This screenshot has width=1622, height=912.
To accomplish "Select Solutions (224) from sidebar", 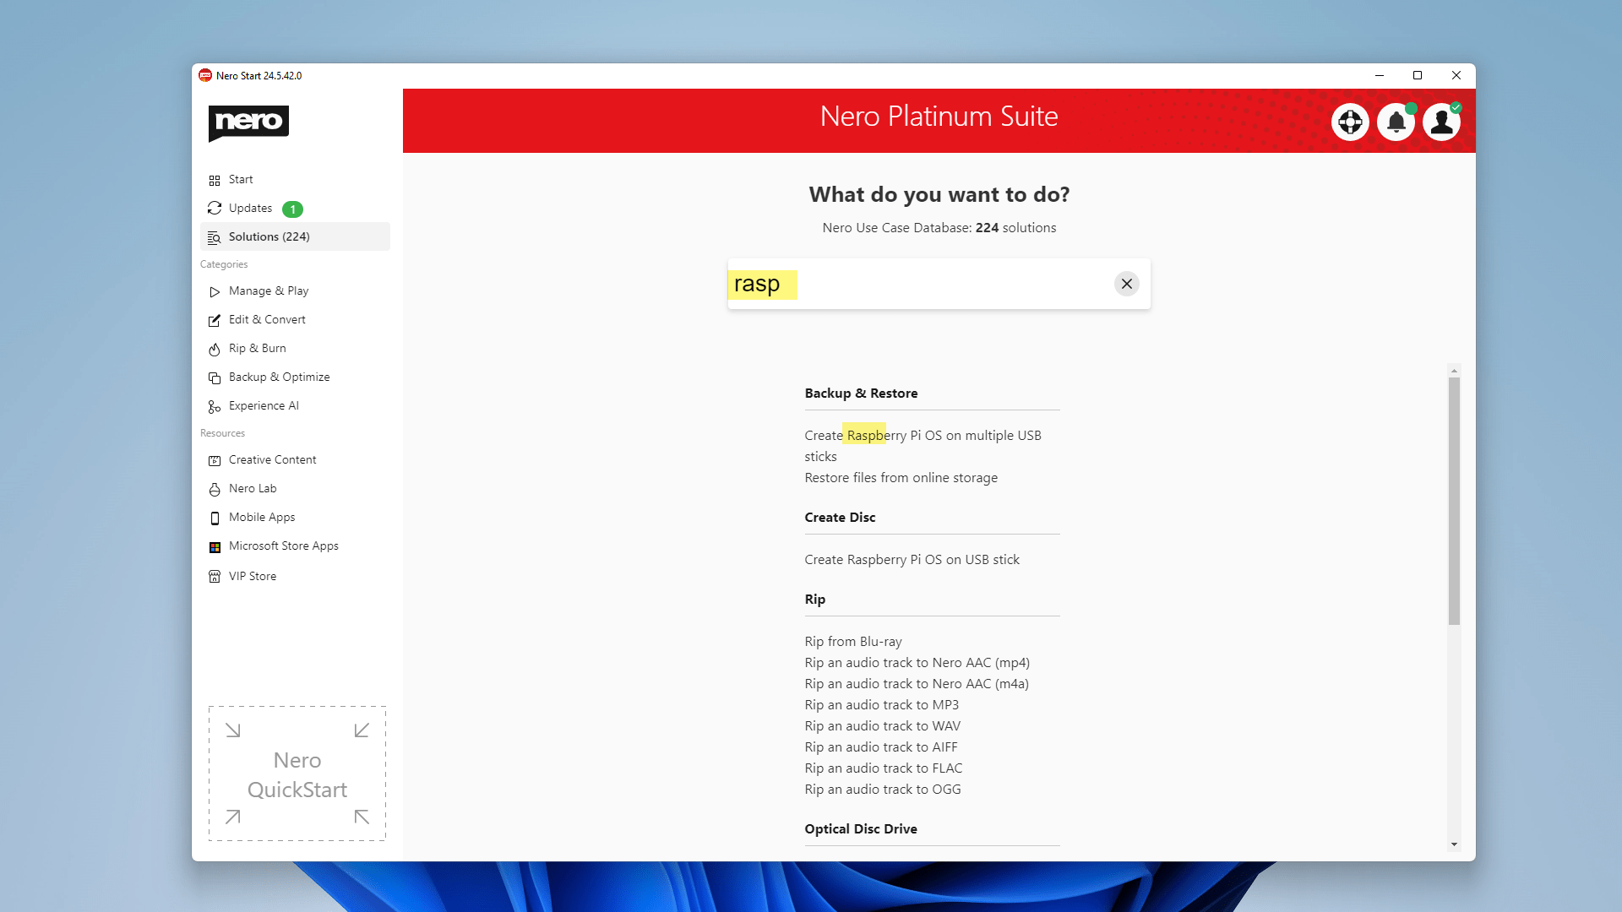I will (x=269, y=236).
